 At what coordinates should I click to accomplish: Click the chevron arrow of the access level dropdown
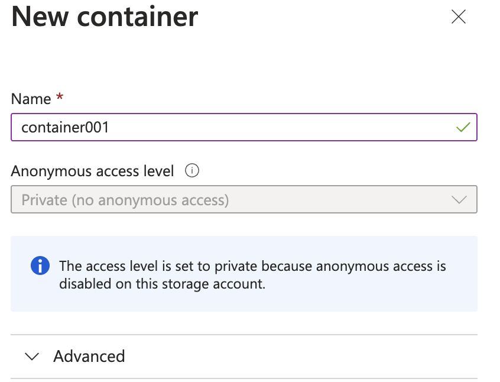459,200
